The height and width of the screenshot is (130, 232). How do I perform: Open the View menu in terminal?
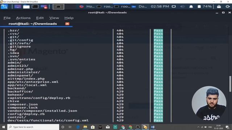[54, 18]
